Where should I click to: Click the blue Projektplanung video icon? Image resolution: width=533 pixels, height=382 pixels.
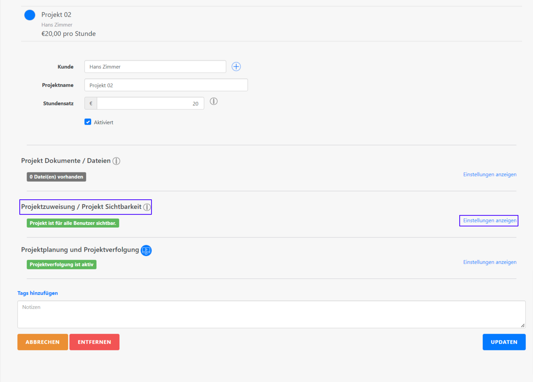click(x=146, y=250)
